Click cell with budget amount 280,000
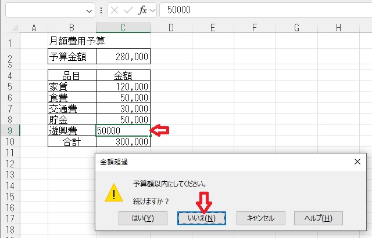The image size is (372, 238). pyautogui.click(x=123, y=57)
